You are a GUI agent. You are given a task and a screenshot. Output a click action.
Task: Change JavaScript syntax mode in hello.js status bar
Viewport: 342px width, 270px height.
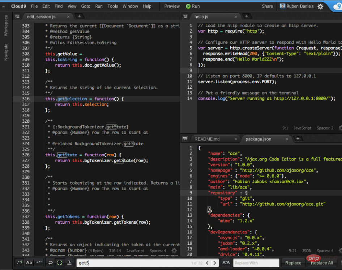point(302,128)
